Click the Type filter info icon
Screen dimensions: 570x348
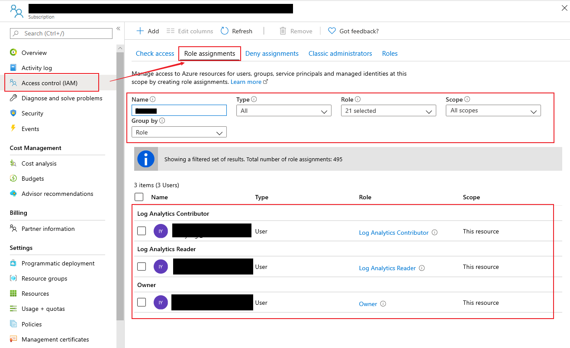(x=254, y=99)
